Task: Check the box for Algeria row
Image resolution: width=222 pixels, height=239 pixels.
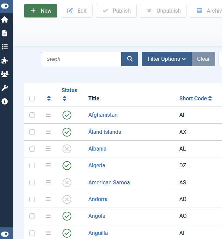Action: point(32,166)
